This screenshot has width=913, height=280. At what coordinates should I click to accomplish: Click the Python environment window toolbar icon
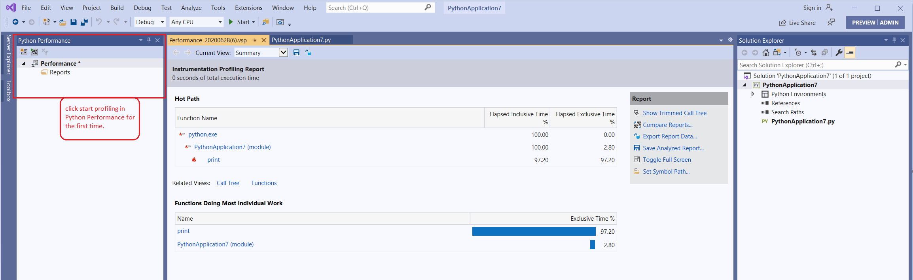tap(280, 22)
